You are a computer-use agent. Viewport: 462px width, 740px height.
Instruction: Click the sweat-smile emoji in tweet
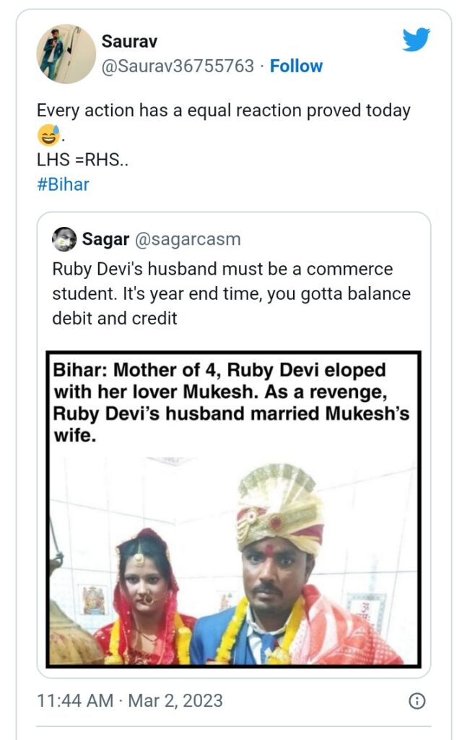pos(48,135)
